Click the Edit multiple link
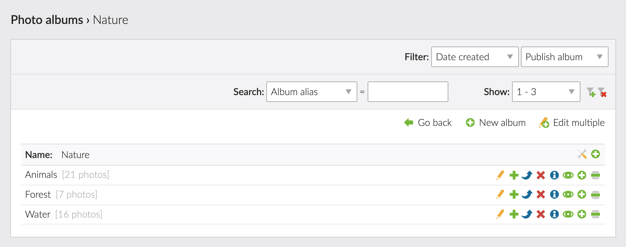The width and height of the screenshot is (626, 247). (x=572, y=122)
